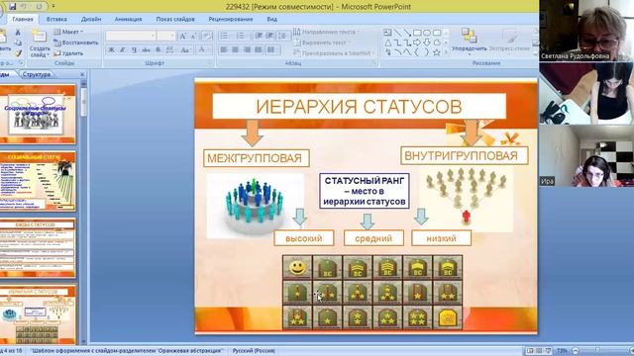Select the Главная ribbon tab
Viewport: 634px width, 356px height.
[x=23, y=19]
